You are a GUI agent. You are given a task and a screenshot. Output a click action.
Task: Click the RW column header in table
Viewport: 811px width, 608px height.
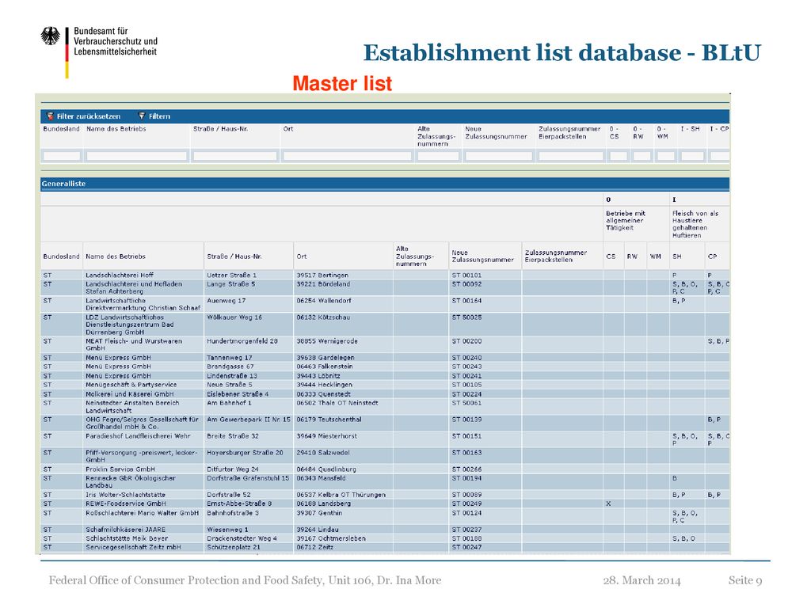(632, 256)
